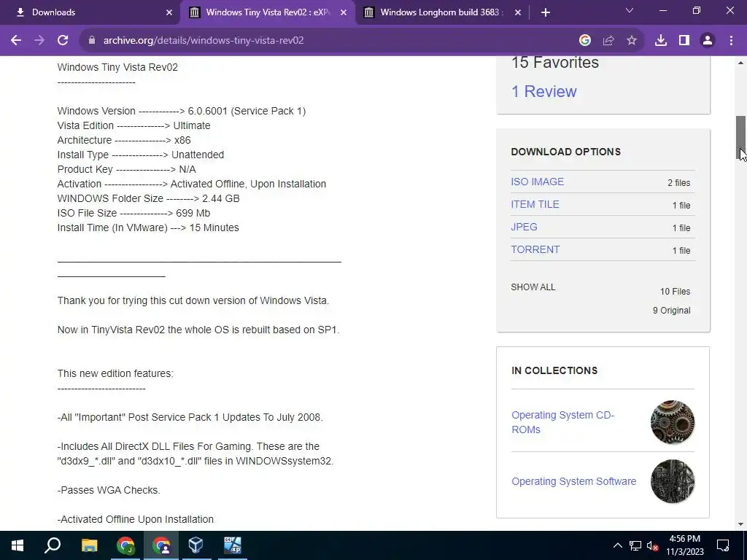
Task: Close the Windows Longhorn build 3683 tab
Action: point(518,12)
